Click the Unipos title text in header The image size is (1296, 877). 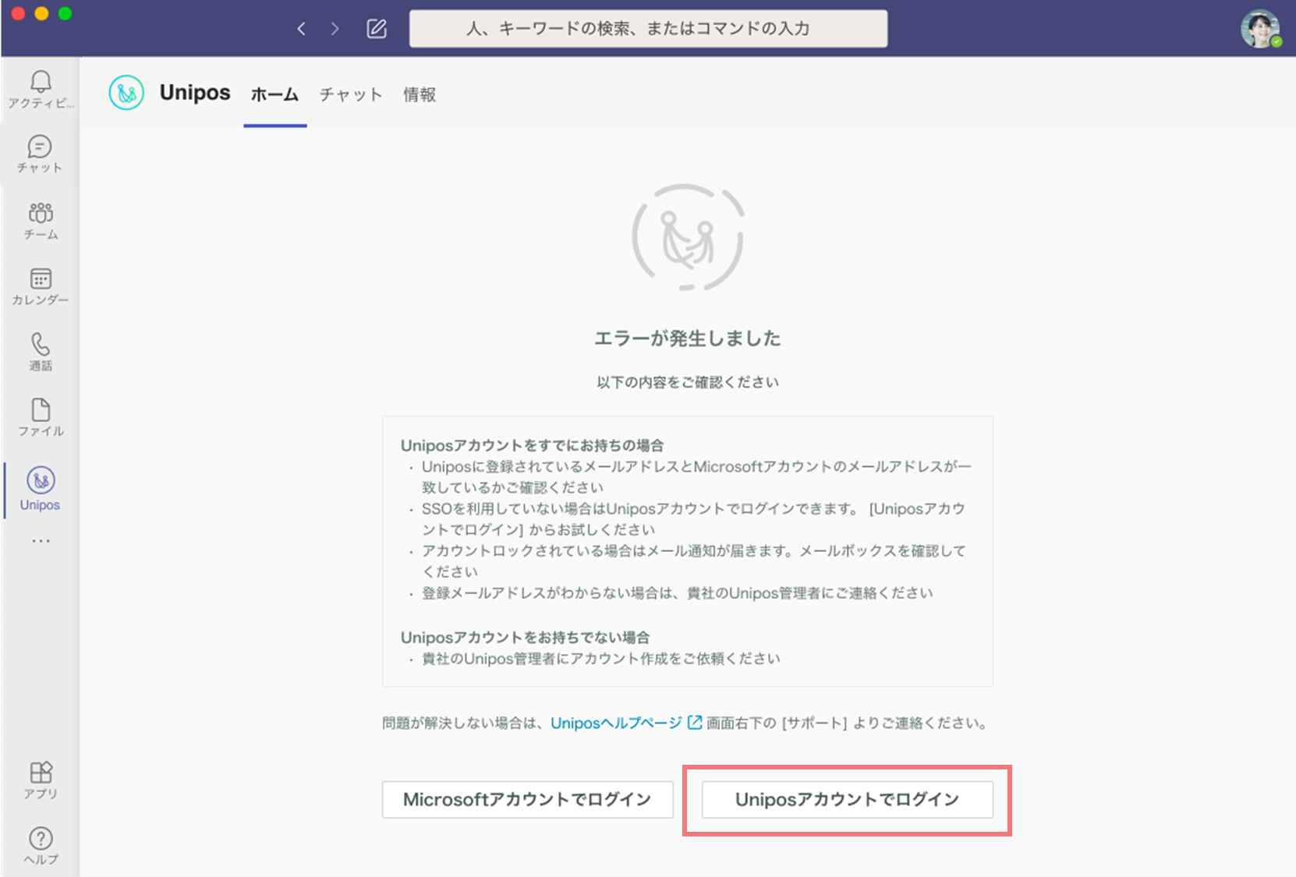point(195,93)
